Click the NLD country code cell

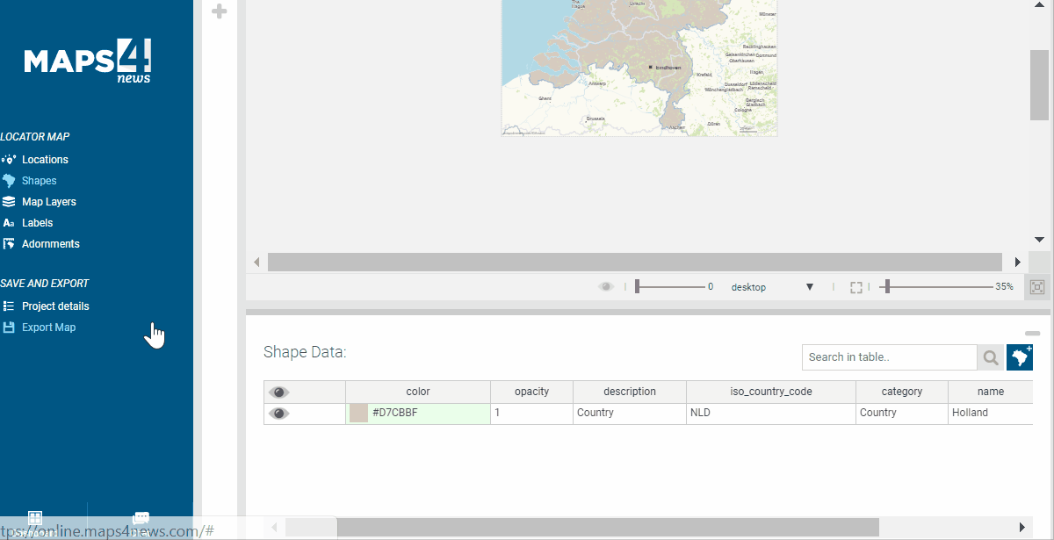pos(771,414)
